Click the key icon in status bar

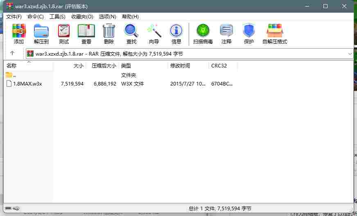[x=16, y=208]
